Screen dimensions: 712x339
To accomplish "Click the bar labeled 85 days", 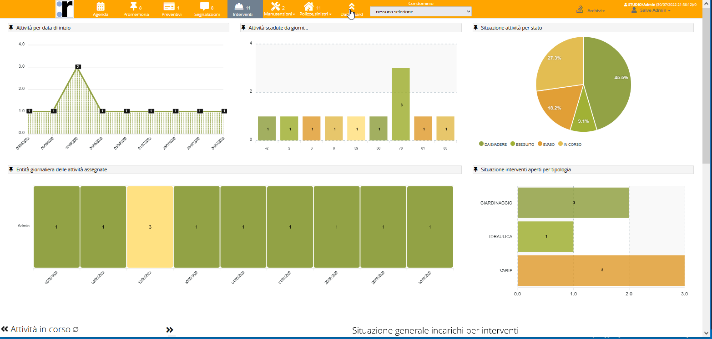I will pos(445,128).
